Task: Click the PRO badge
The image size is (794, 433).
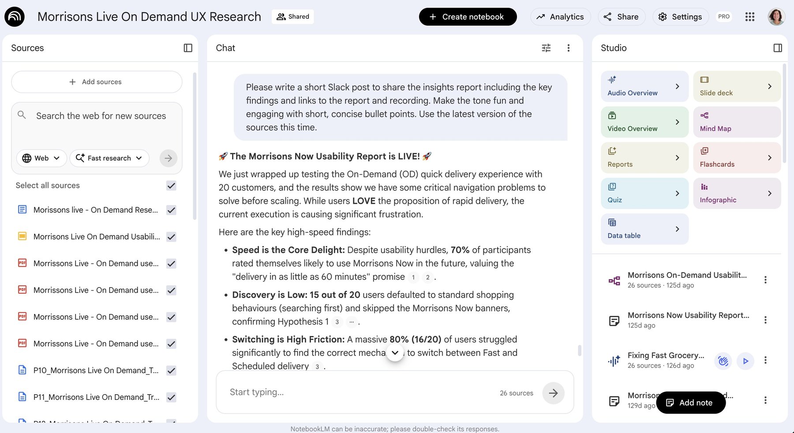Action: click(724, 17)
